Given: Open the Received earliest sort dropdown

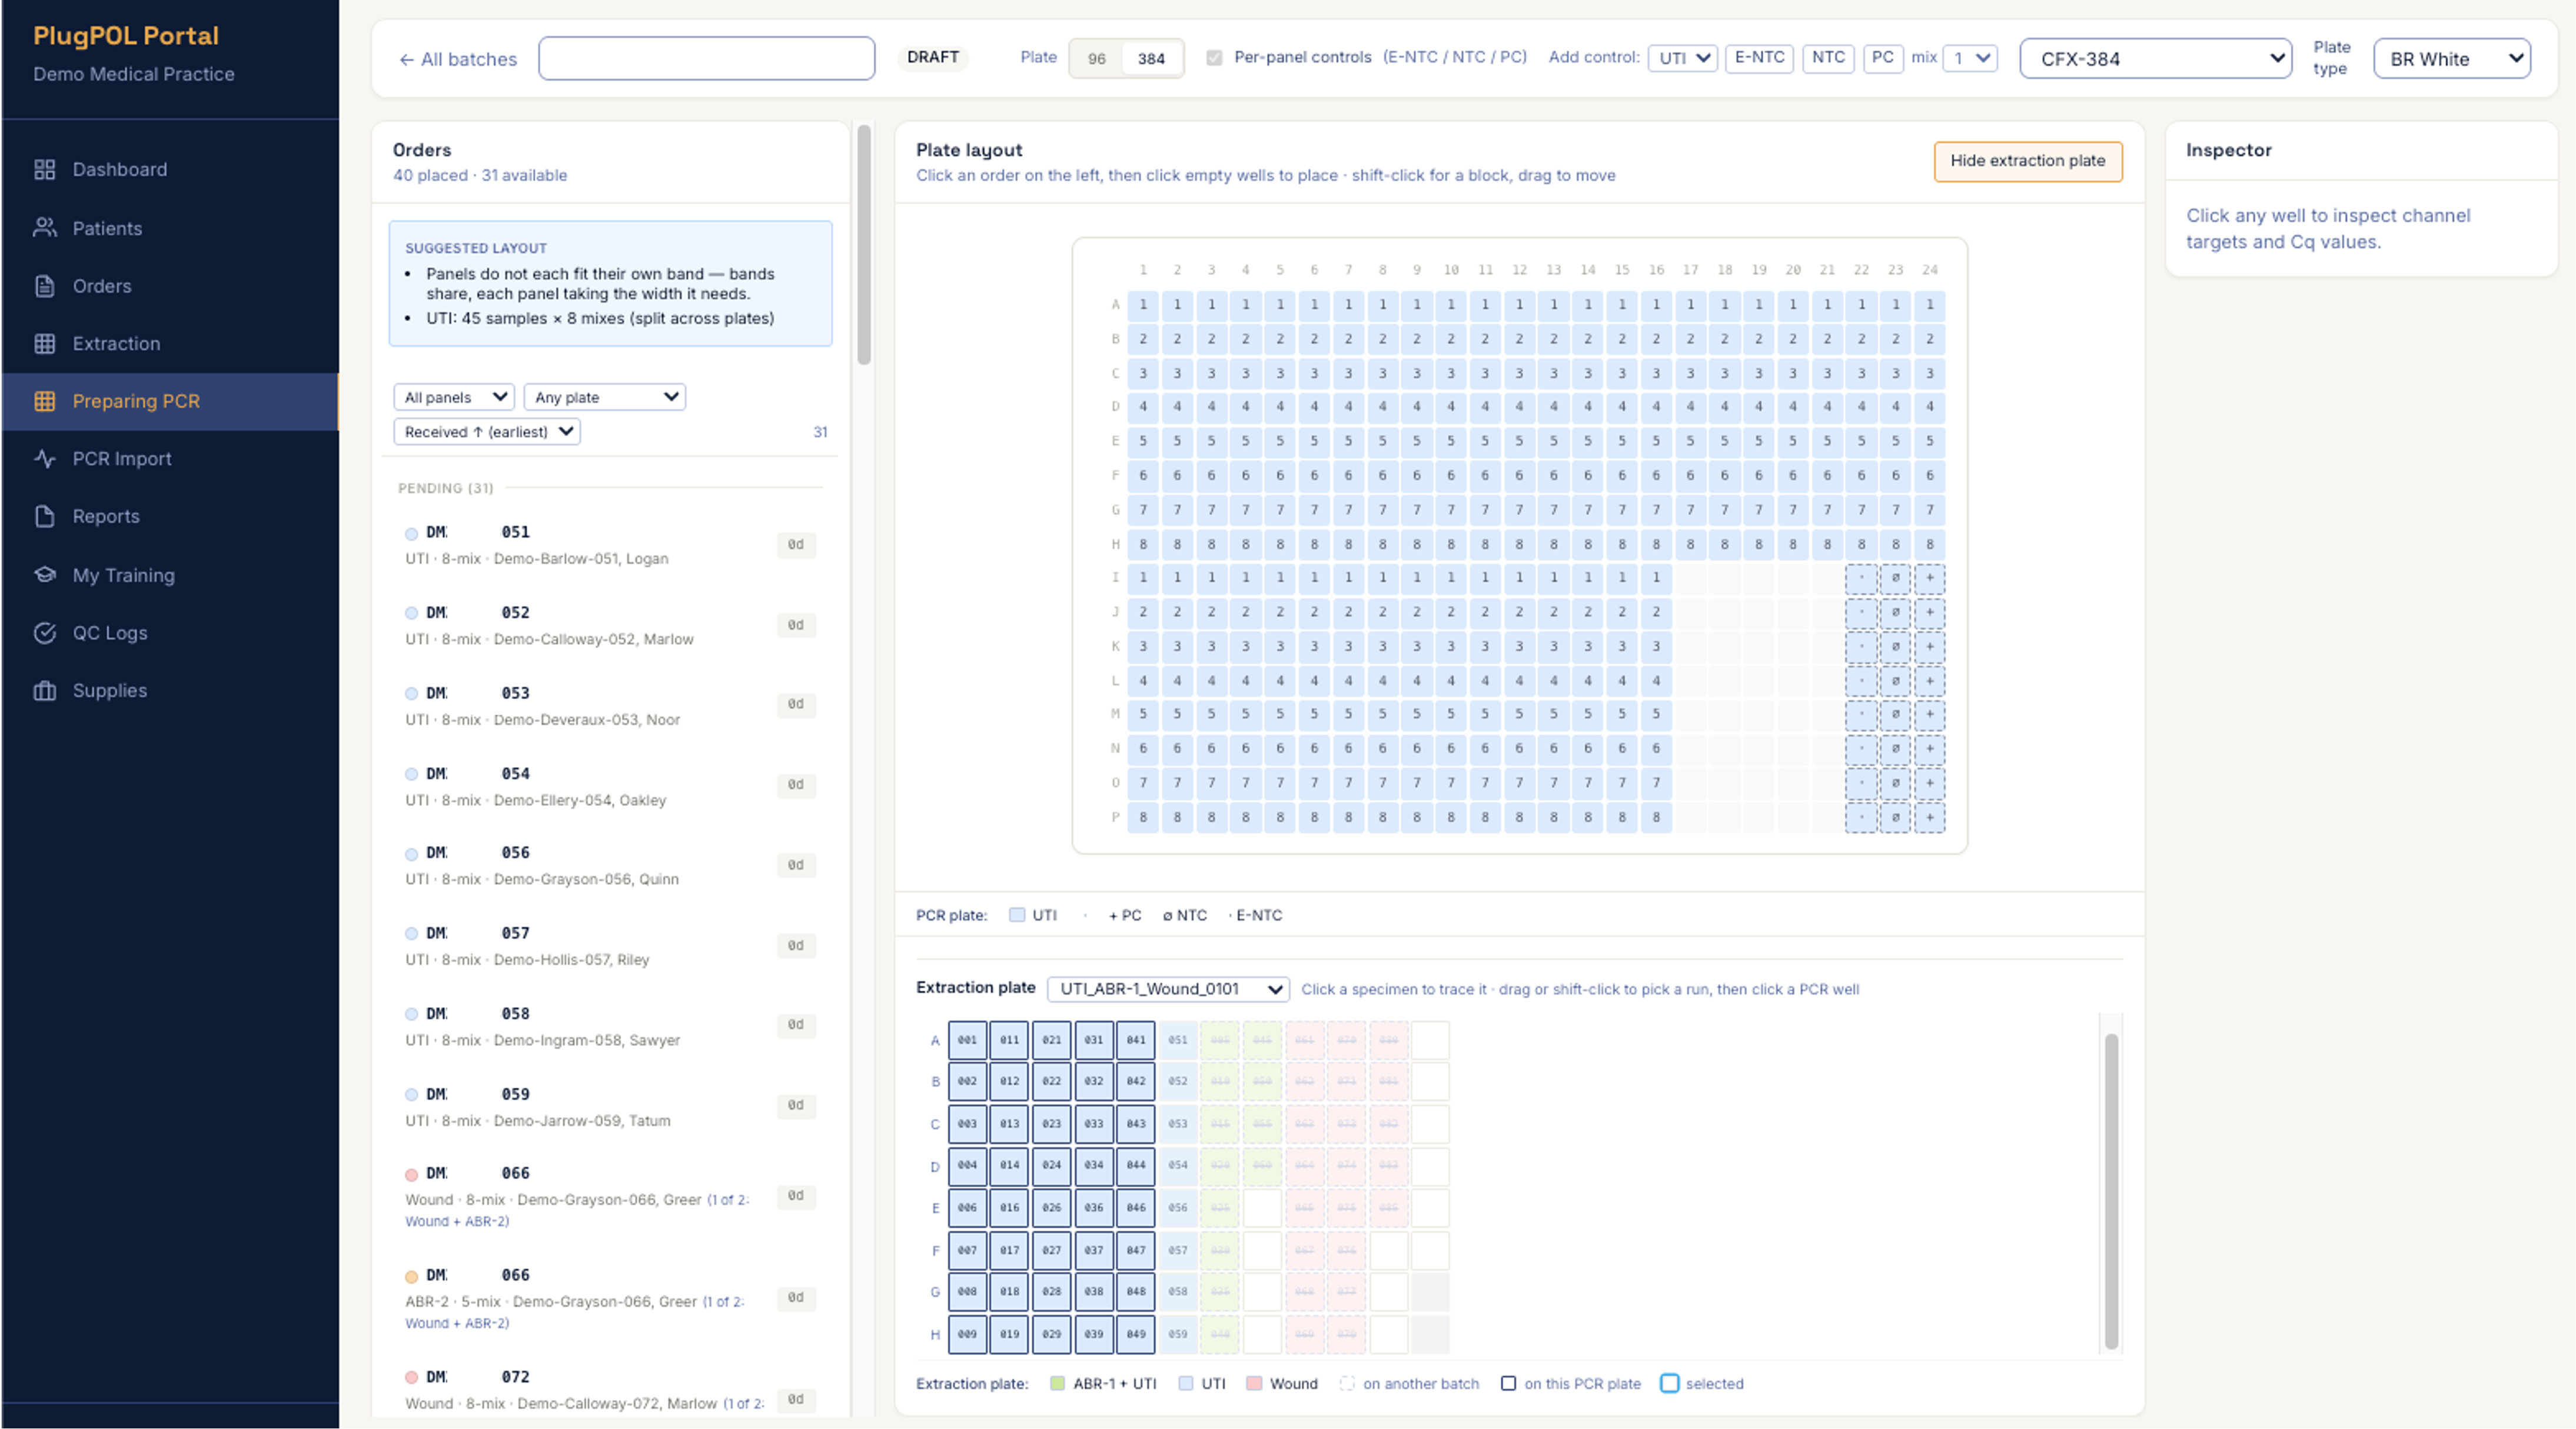Looking at the screenshot, I should [x=487, y=432].
